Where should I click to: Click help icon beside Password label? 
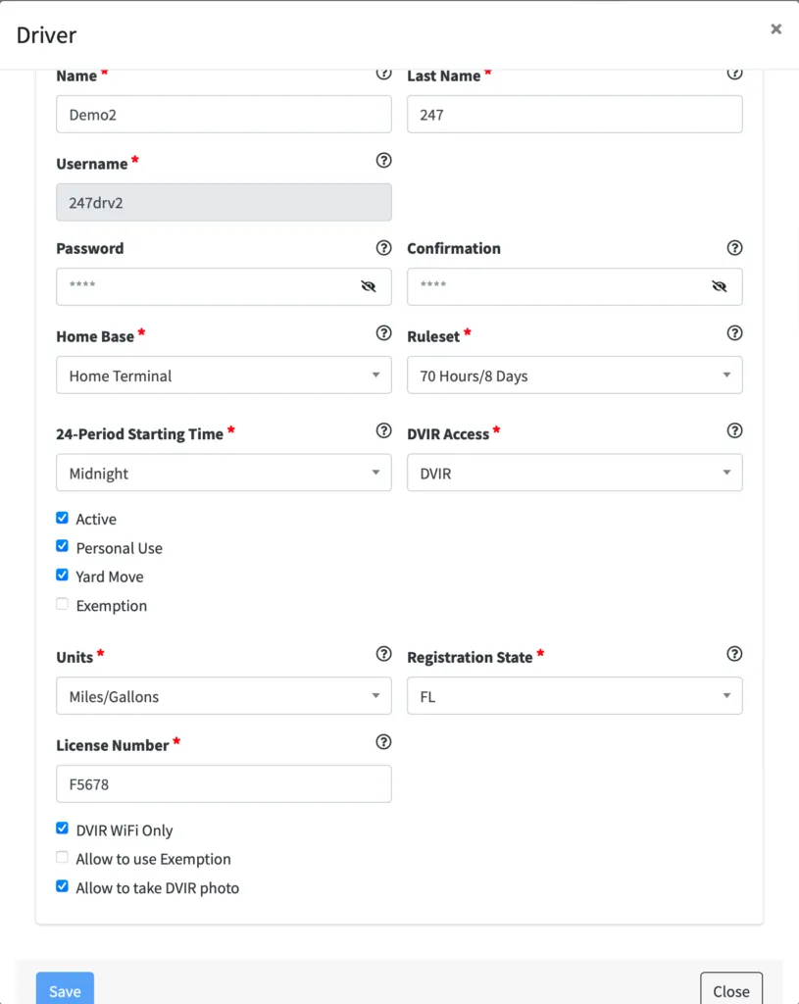384,248
